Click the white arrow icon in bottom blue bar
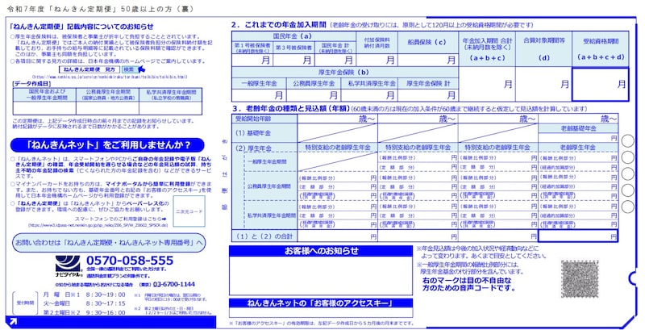 13,322
